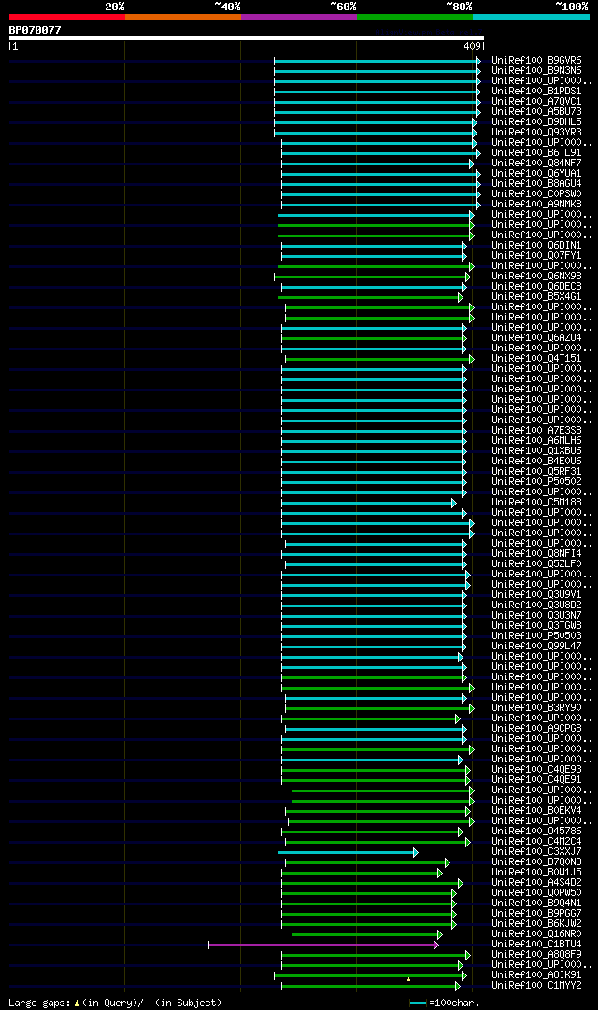Select the UniRef100_B9Q4N1 label
The image size is (598, 1010).
click(536, 903)
